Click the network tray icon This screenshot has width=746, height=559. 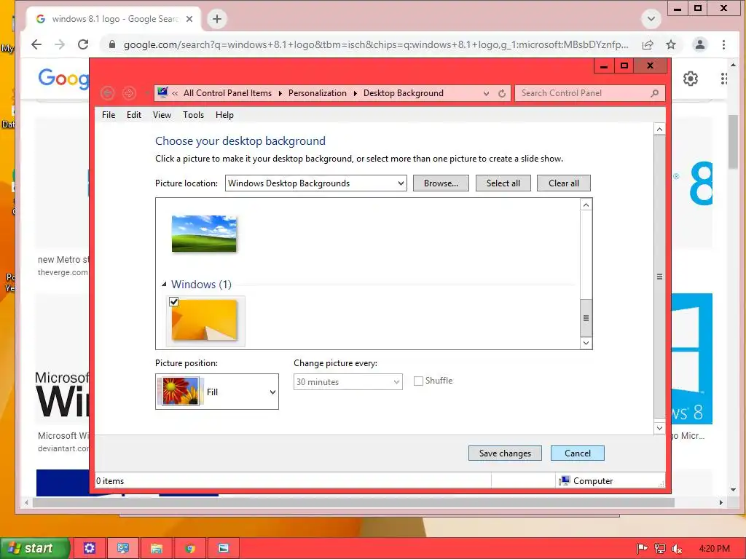point(659,549)
